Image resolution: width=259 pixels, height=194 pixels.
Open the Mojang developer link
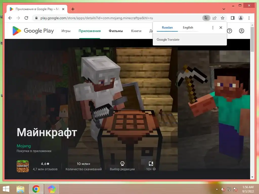point(24,146)
